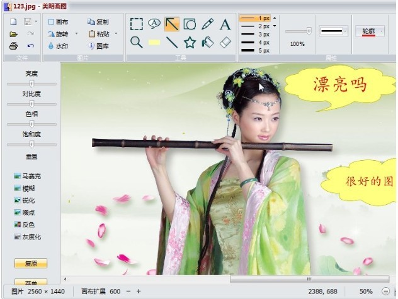Choose the text tool (A)
The image size is (398, 299).
click(x=225, y=24)
